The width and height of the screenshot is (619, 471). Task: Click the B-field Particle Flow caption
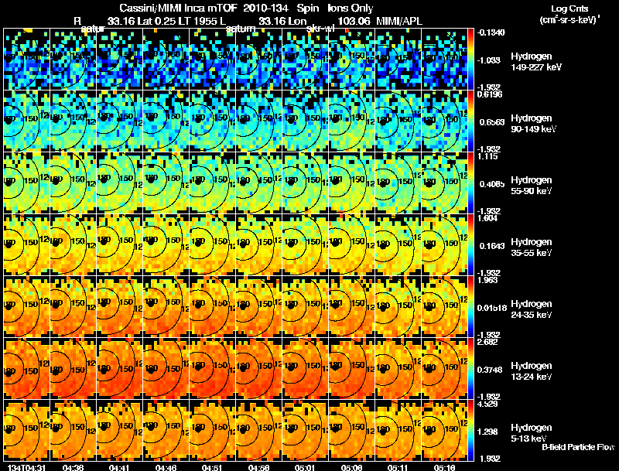click(x=578, y=447)
